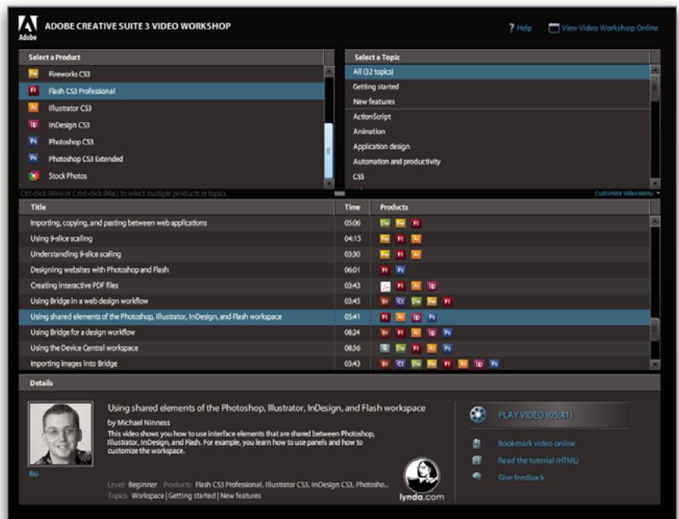The image size is (679, 519).
Task: Click the Flash CS3 Professional product icon
Action: coord(34,91)
